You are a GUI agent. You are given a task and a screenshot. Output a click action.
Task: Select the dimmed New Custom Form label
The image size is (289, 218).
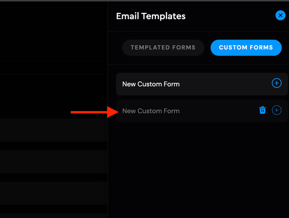(151, 111)
